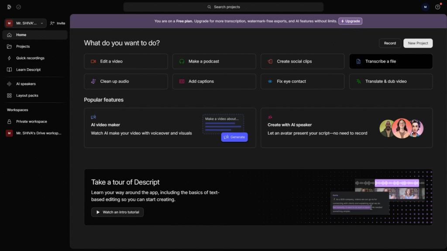Watch an intro tutorial
This screenshot has width=447, height=251.
point(117,212)
